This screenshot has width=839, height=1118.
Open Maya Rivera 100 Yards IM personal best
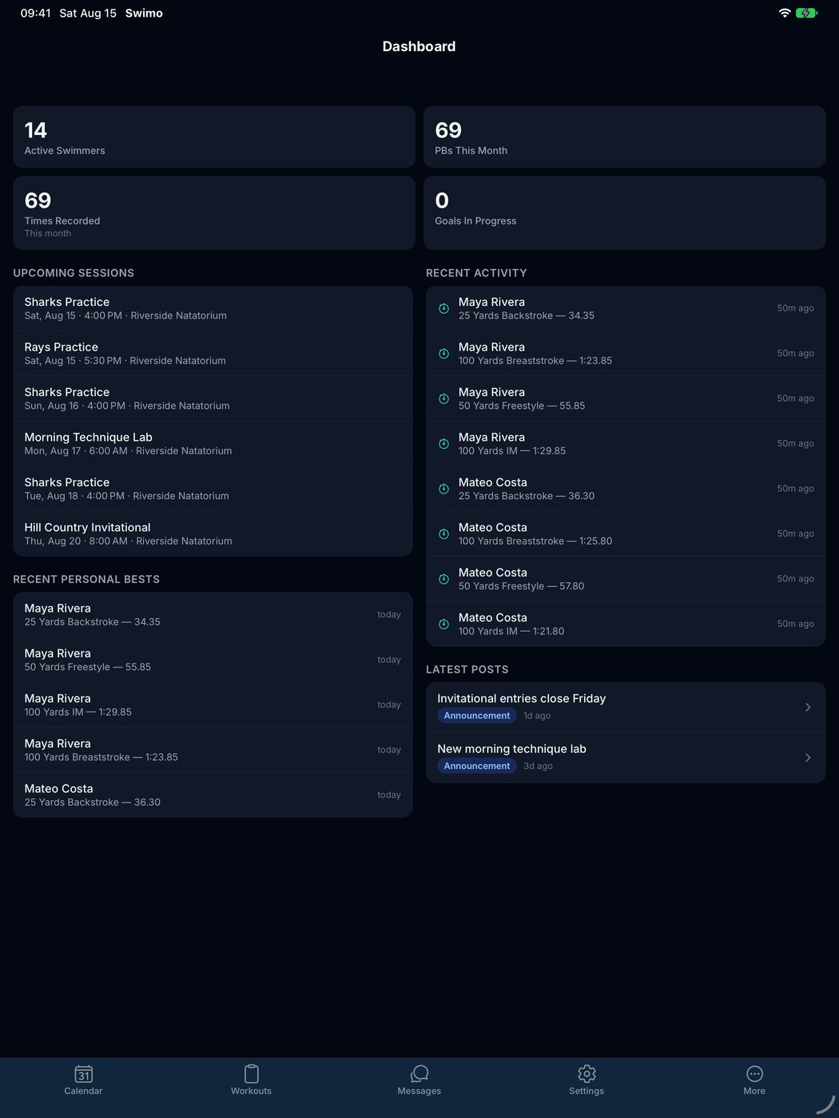(213, 704)
